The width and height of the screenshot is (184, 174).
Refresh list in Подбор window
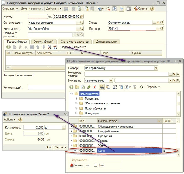(x=141, y=87)
